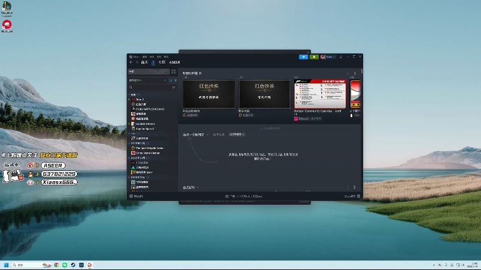Click the Crime Scene Cleaner game icon

(133, 153)
